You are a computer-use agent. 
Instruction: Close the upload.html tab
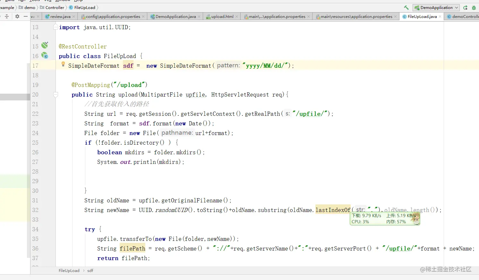tap(237, 17)
